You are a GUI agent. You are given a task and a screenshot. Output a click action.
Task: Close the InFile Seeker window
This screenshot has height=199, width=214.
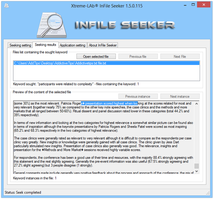[204, 5]
